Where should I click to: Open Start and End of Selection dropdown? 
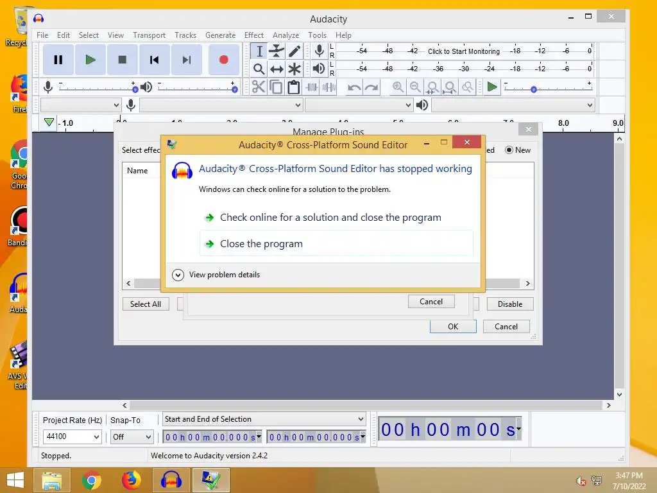point(264,419)
